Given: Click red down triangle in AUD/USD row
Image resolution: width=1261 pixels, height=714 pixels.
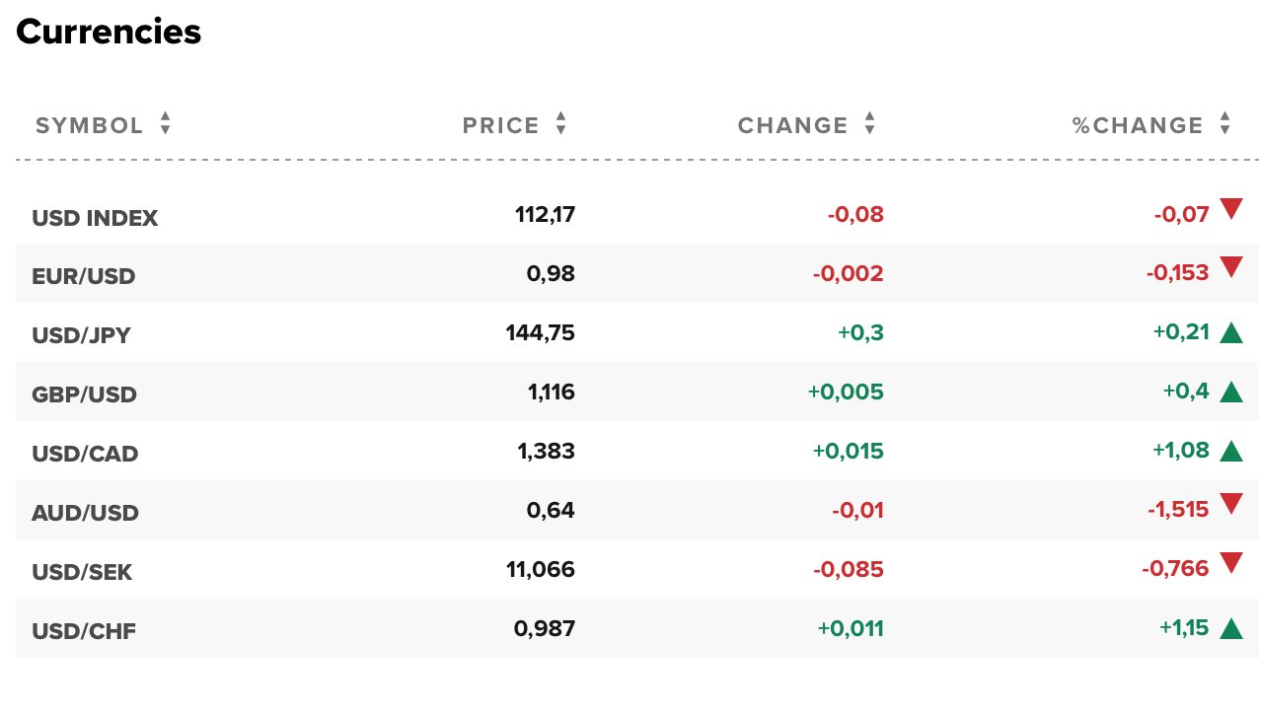Looking at the screenshot, I should (1230, 504).
